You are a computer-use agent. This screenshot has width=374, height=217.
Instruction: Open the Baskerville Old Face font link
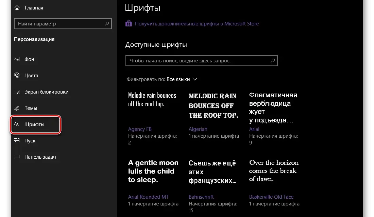point(271,197)
